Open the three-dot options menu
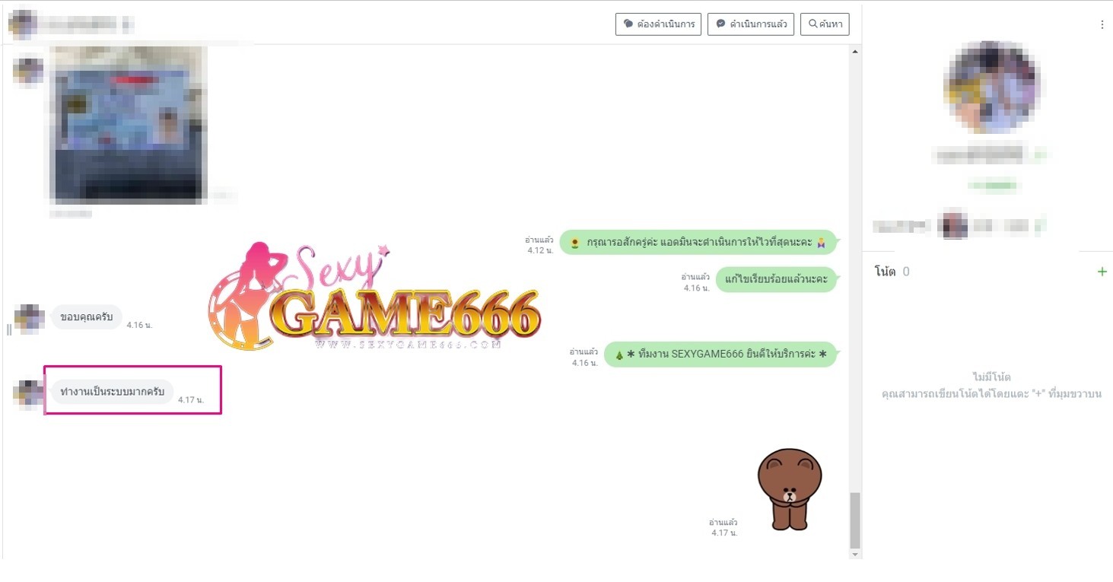The height and width of the screenshot is (582, 1113). pyautogui.click(x=1102, y=25)
